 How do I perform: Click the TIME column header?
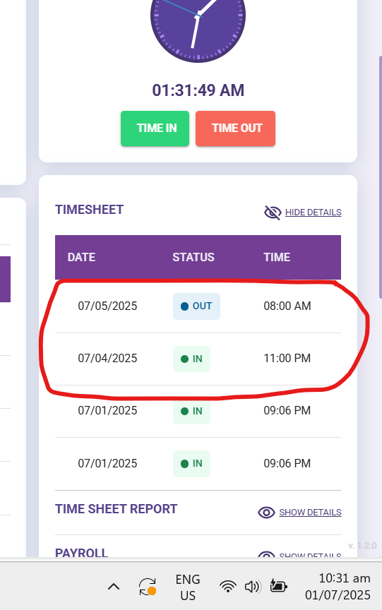pyautogui.click(x=277, y=257)
